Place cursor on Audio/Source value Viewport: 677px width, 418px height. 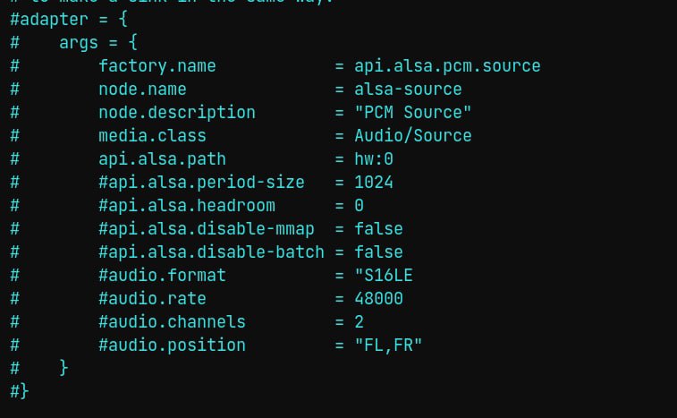[412, 136]
